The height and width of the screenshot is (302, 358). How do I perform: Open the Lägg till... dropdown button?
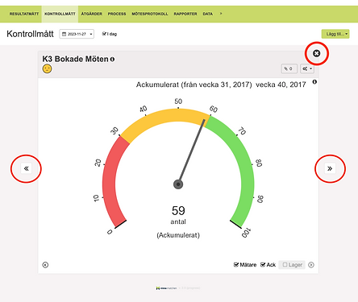click(x=335, y=34)
